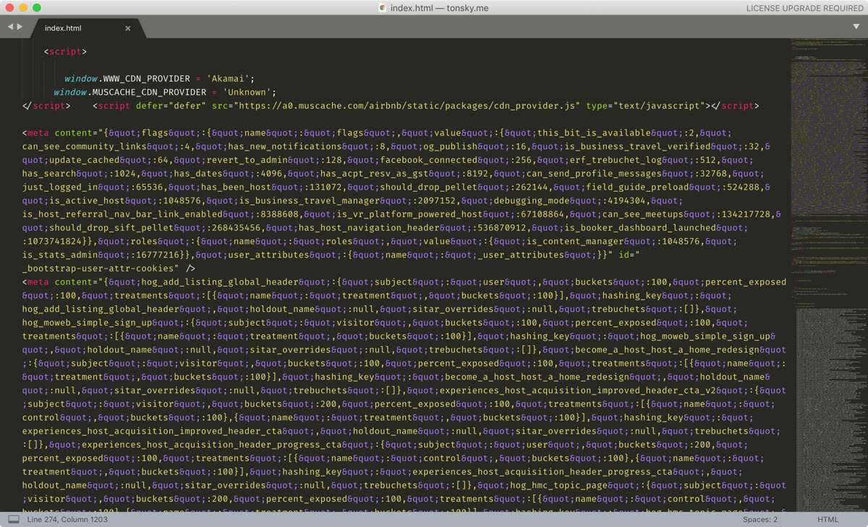
Task: Toggle the panel switcher icon in status bar
Action: pos(13,519)
